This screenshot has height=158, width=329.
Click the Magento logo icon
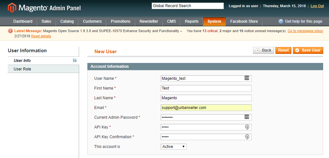[12, 7]
